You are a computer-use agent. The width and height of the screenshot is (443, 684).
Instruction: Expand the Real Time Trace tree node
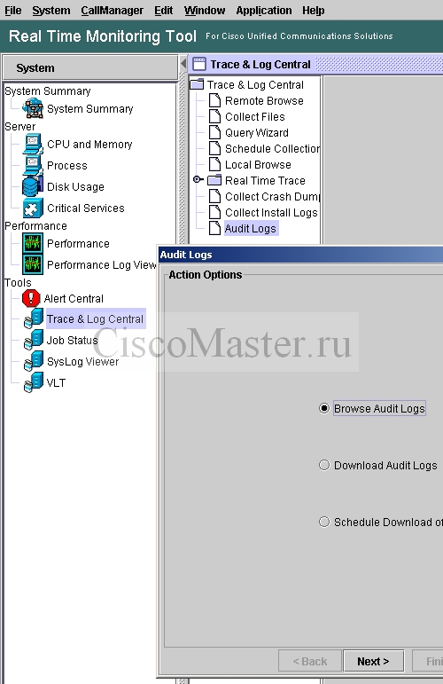[198, 179]
